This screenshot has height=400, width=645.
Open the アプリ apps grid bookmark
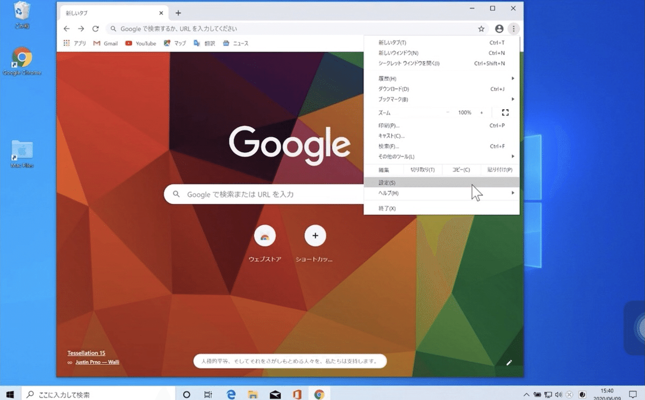click(74, 44)
